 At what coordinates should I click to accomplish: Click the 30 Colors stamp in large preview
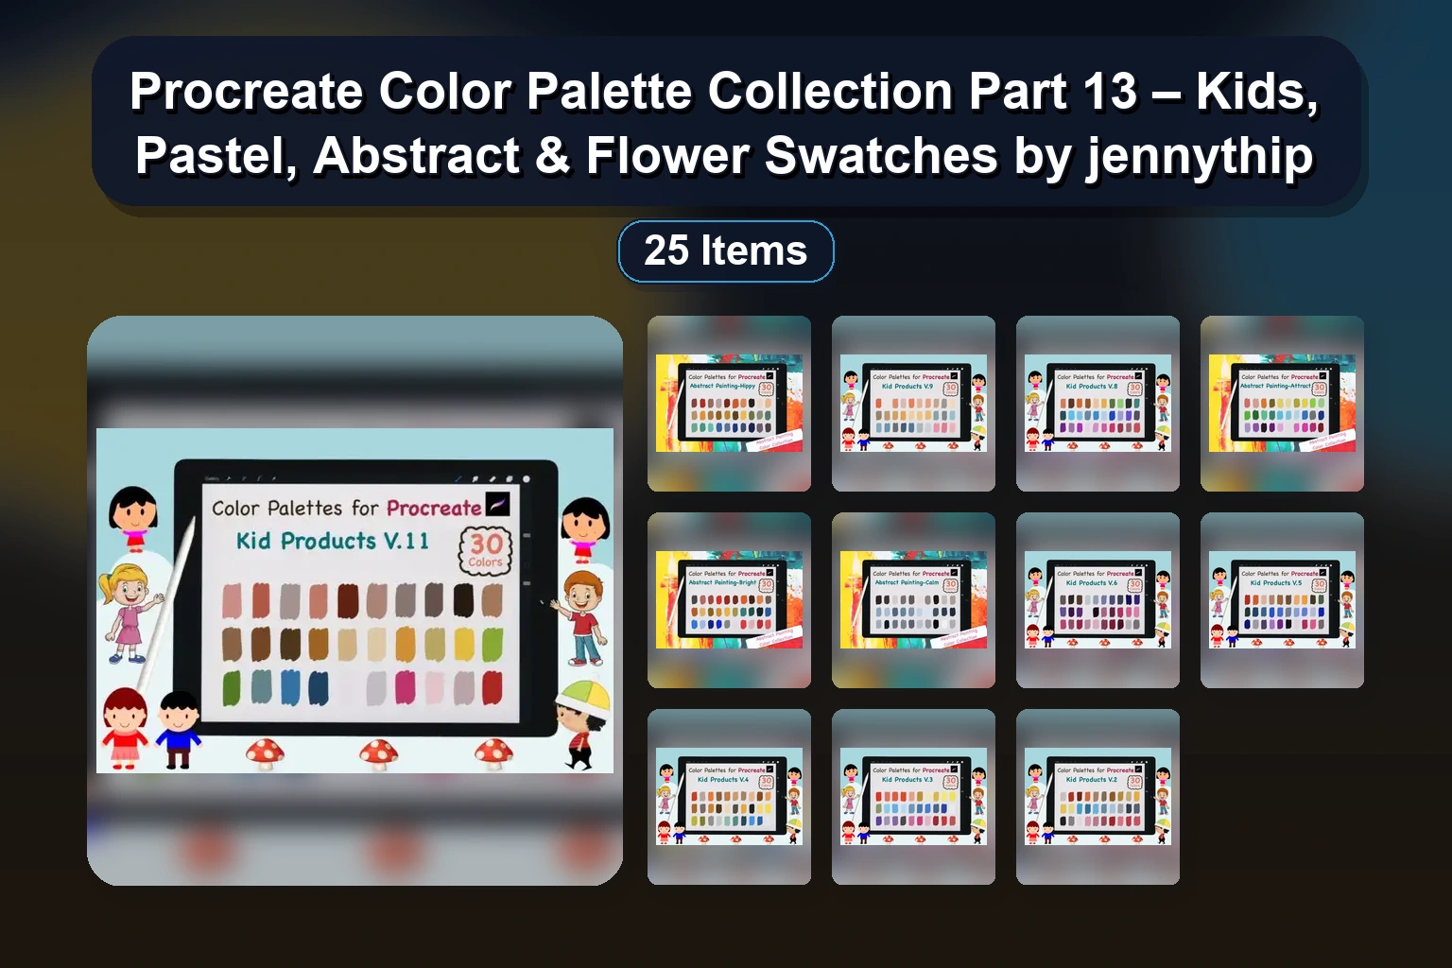486,551
